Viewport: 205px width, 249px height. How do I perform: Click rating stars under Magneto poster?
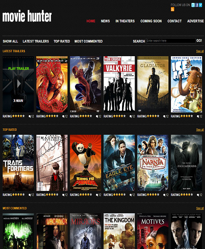coord(52,194)
